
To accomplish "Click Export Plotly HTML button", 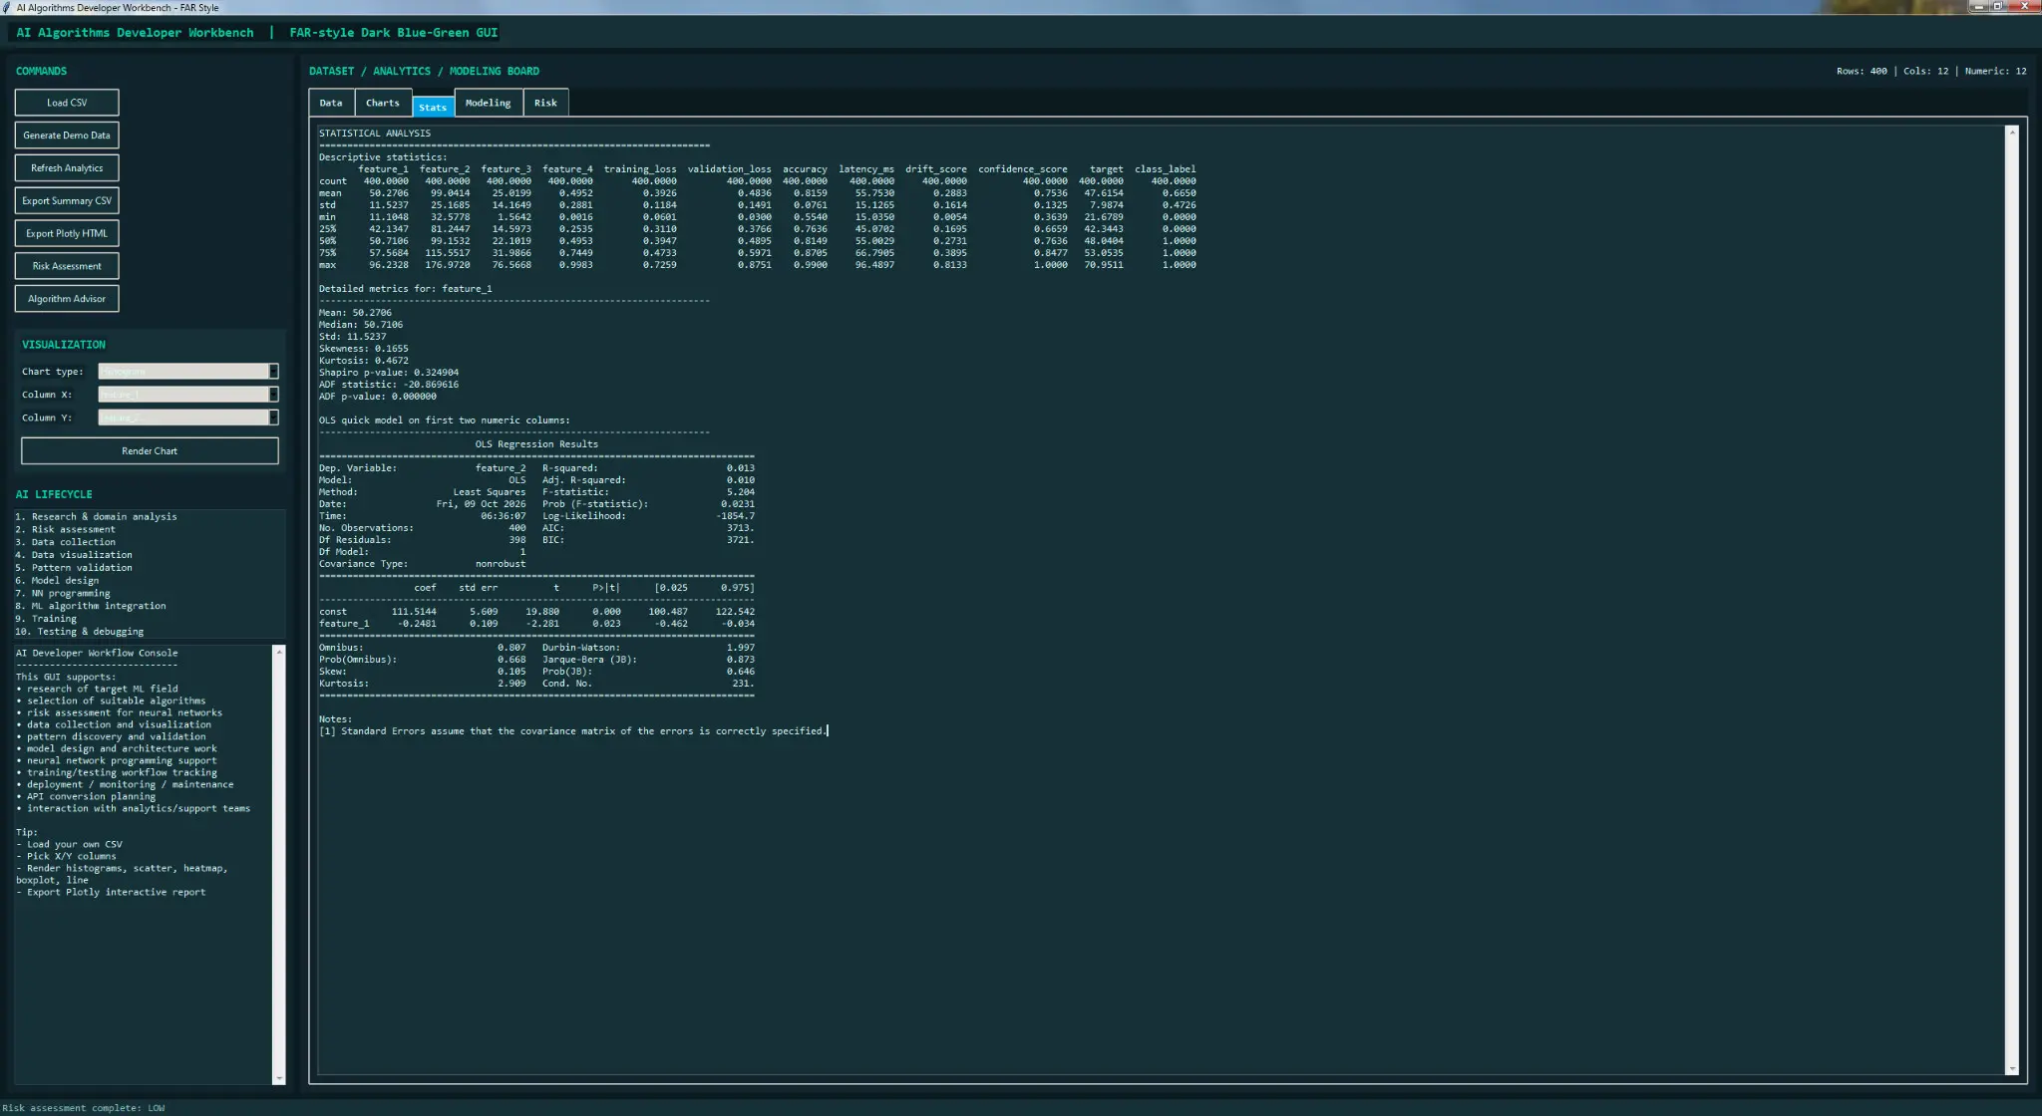I will [x=67, y=233].
